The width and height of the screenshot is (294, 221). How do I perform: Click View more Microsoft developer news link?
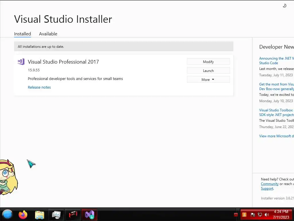click(276, 136)
